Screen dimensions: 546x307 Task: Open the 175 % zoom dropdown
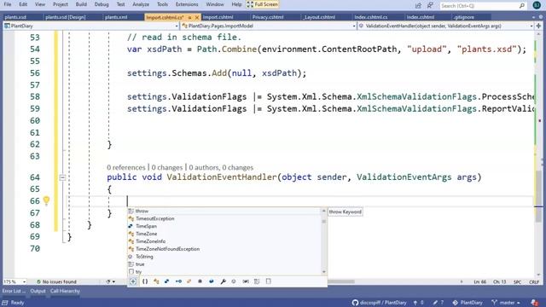click(15, 281)
